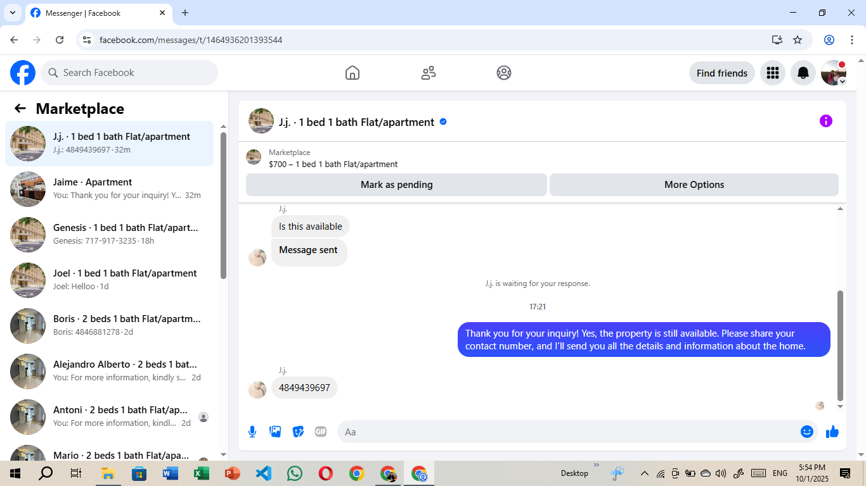Viewport: 866px width, 486px height.
Task: Open Visual Studio Code from the taskbar
Action: tap(264, 473)
